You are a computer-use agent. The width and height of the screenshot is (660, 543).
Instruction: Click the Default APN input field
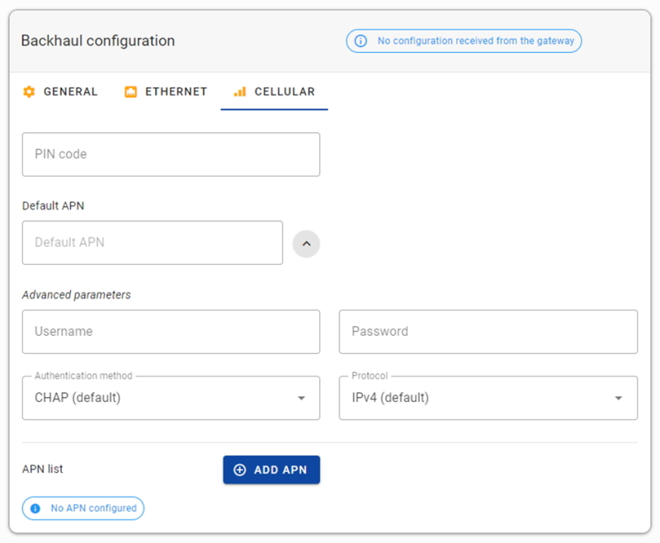152,243
